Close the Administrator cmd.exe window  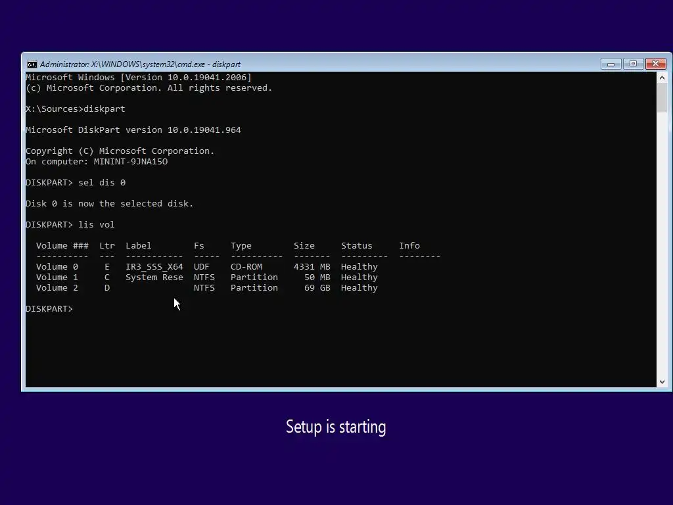pyautogui.click(x=655, y=64)
